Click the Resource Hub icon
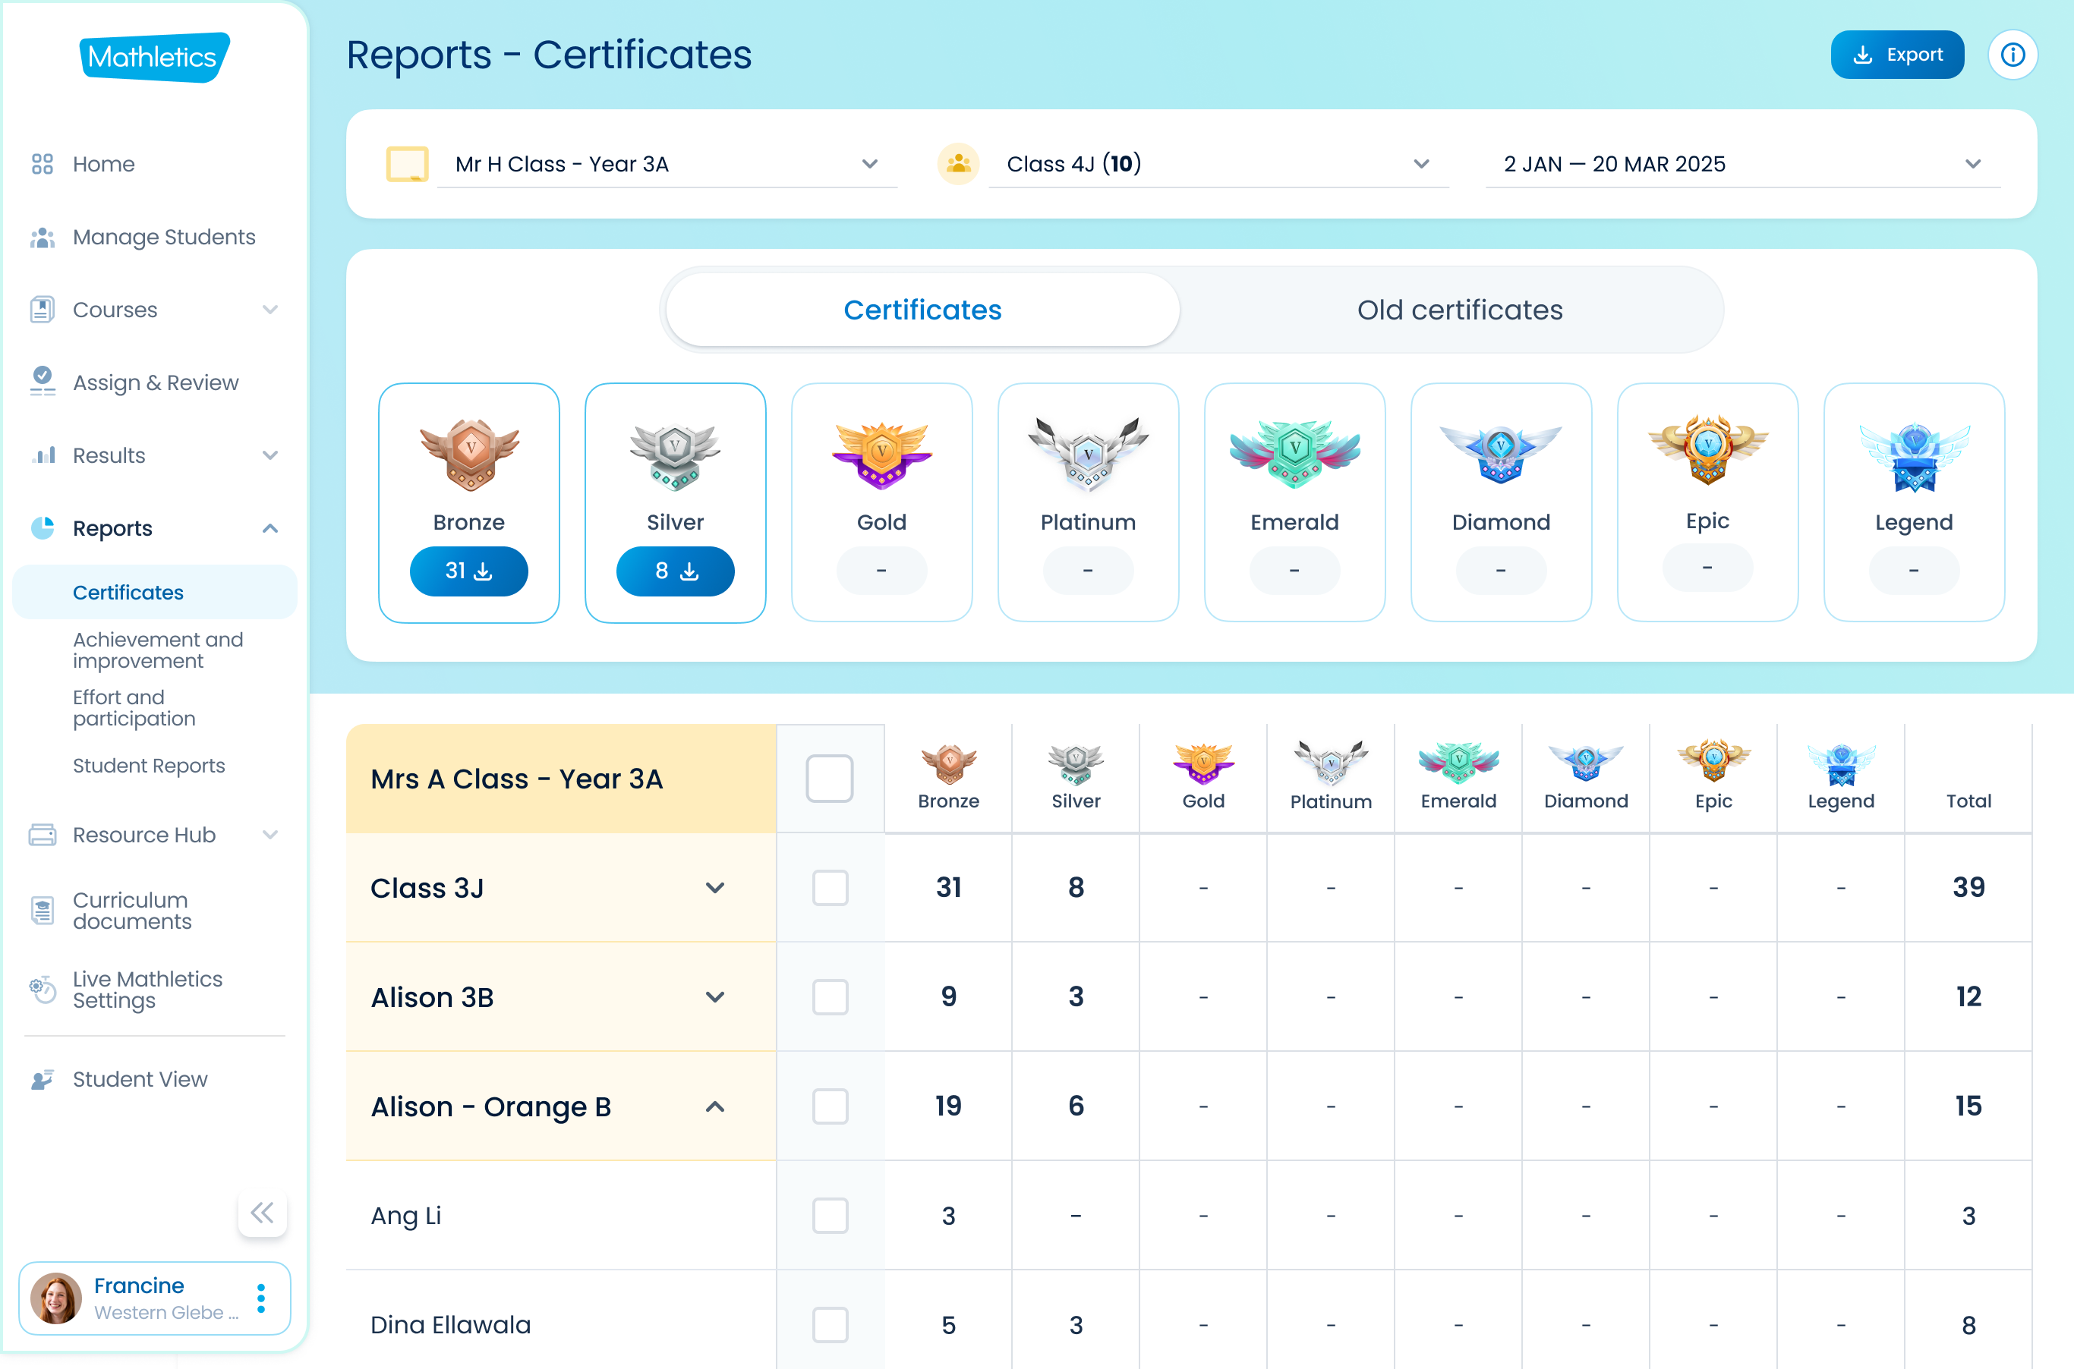 [42, 835]
